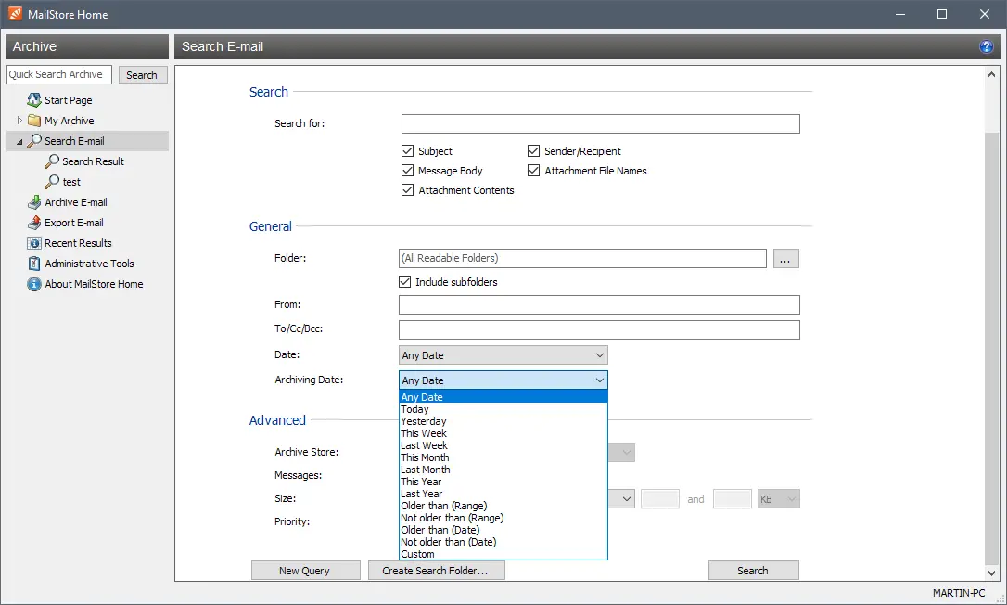Click the Start Page icon in sidebar
Viewport: 1007px width, 605px height.
[x=34, y=100]
